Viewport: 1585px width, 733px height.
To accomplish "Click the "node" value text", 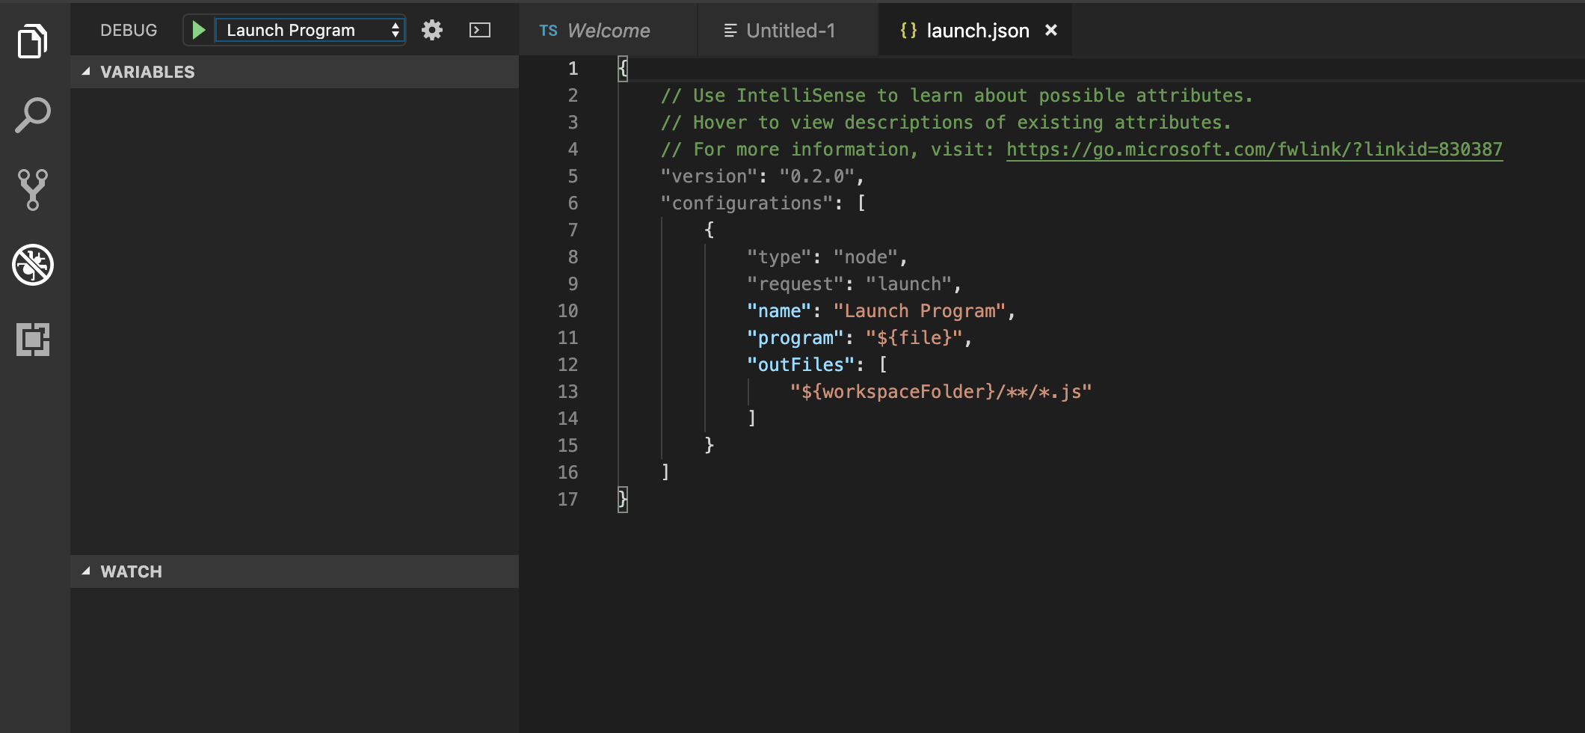I will click(x=866, y=257).
